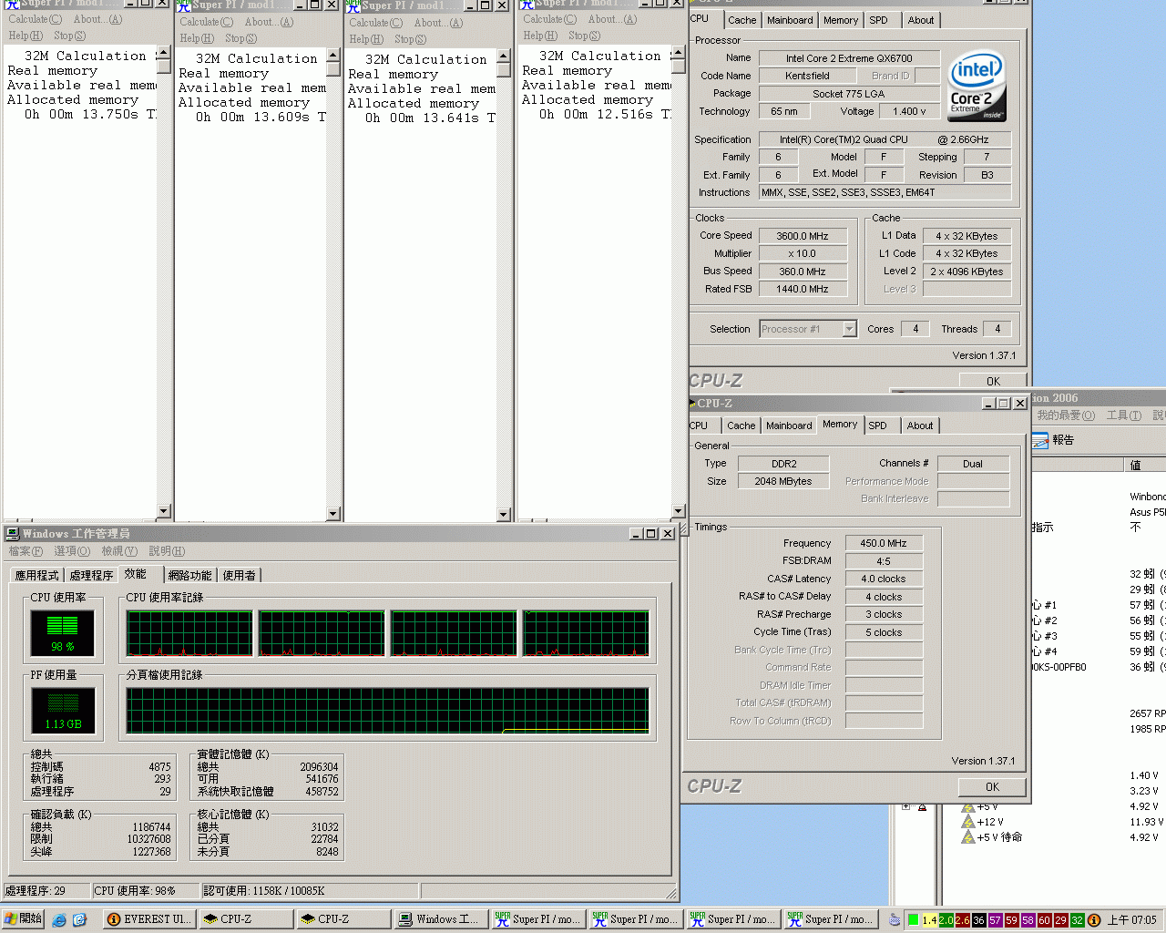
Task: Click OK in upper CPU-Z CPU window
Action: [x=993, y=381]
